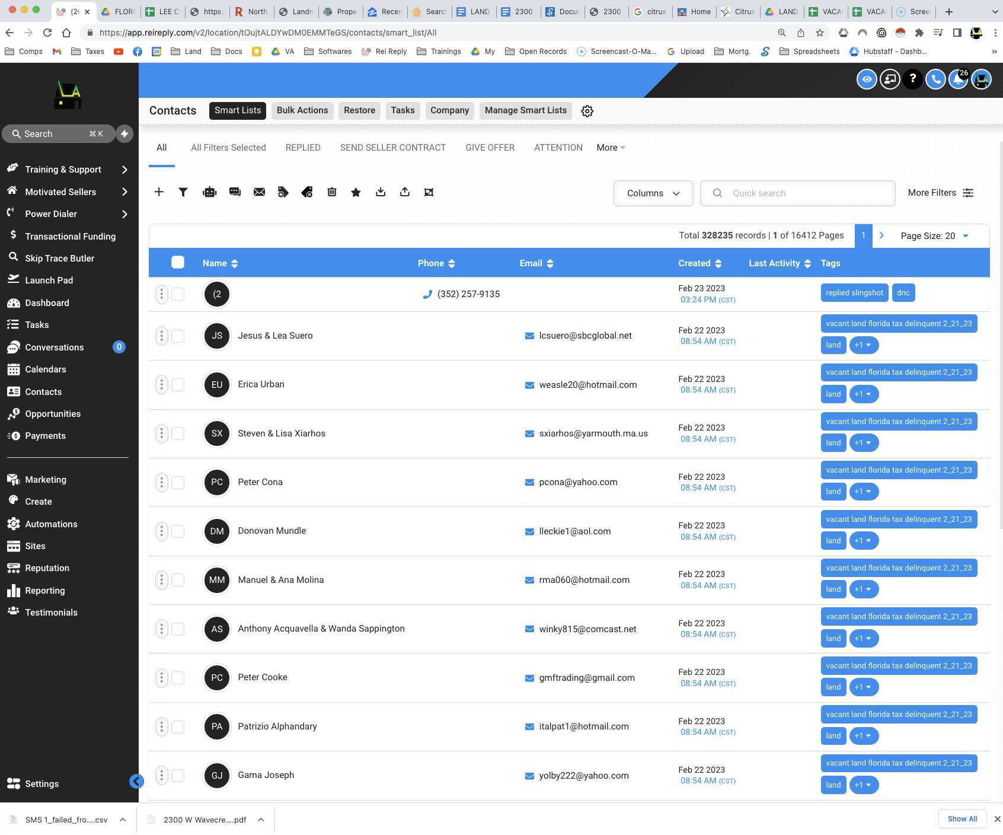Click inside the Quick search field
The height and width of the screenshot is (835, 1003).
(797, 193)
